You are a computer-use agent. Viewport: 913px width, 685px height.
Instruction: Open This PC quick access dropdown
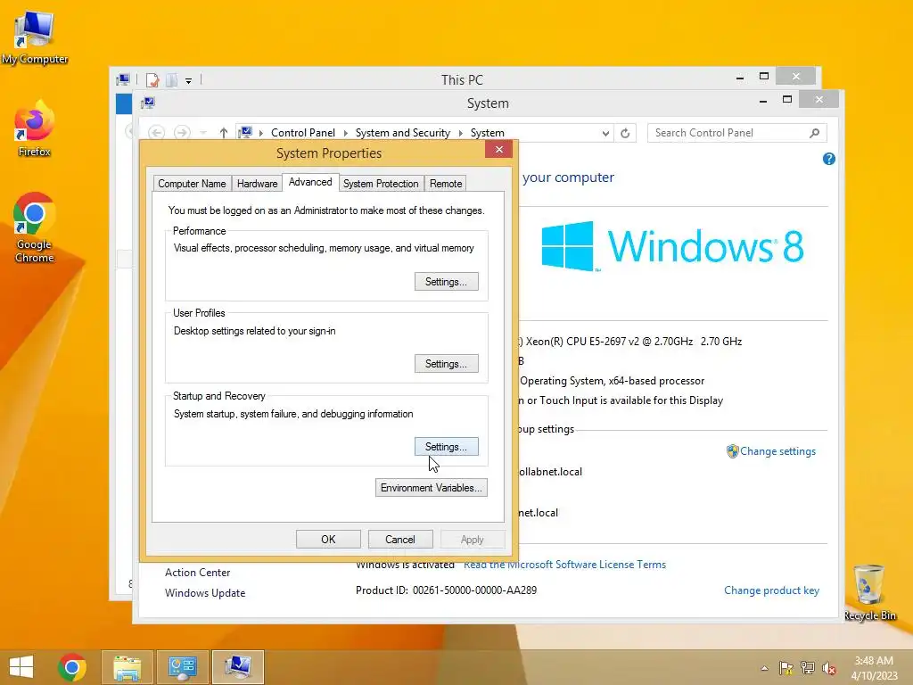point(189,81)
